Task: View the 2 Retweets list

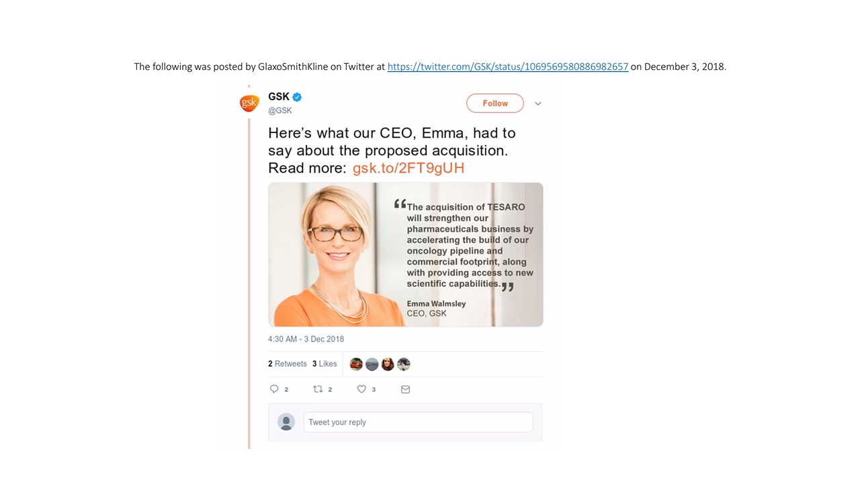Action: (x=288, y=364)
